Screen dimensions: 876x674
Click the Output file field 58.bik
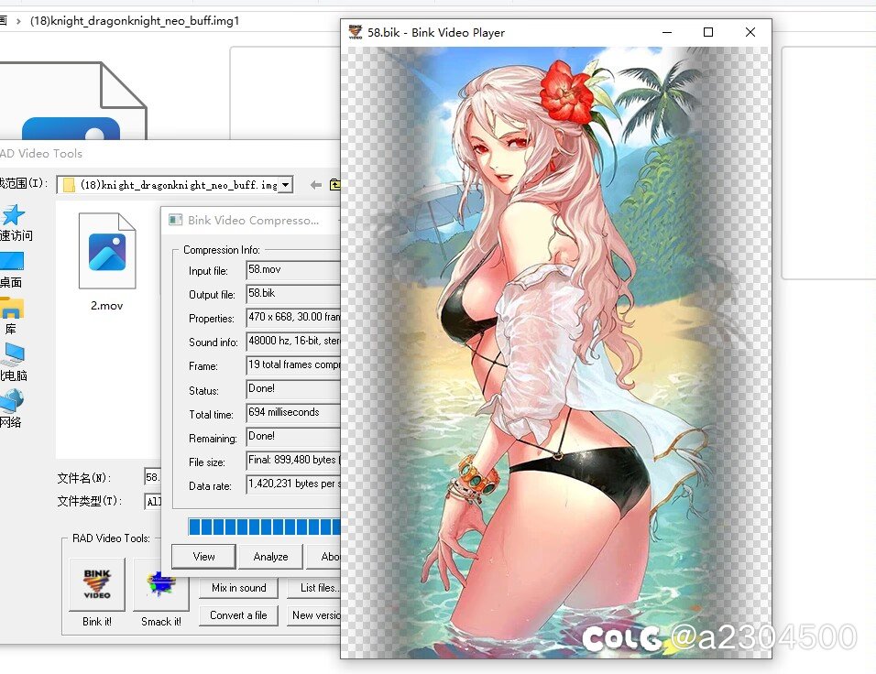click(293, 294)
